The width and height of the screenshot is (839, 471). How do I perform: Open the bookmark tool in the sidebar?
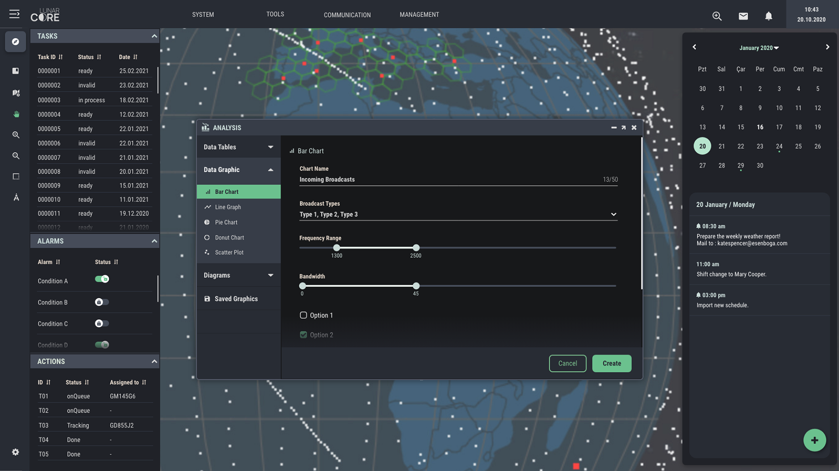(x=16, y=71)
